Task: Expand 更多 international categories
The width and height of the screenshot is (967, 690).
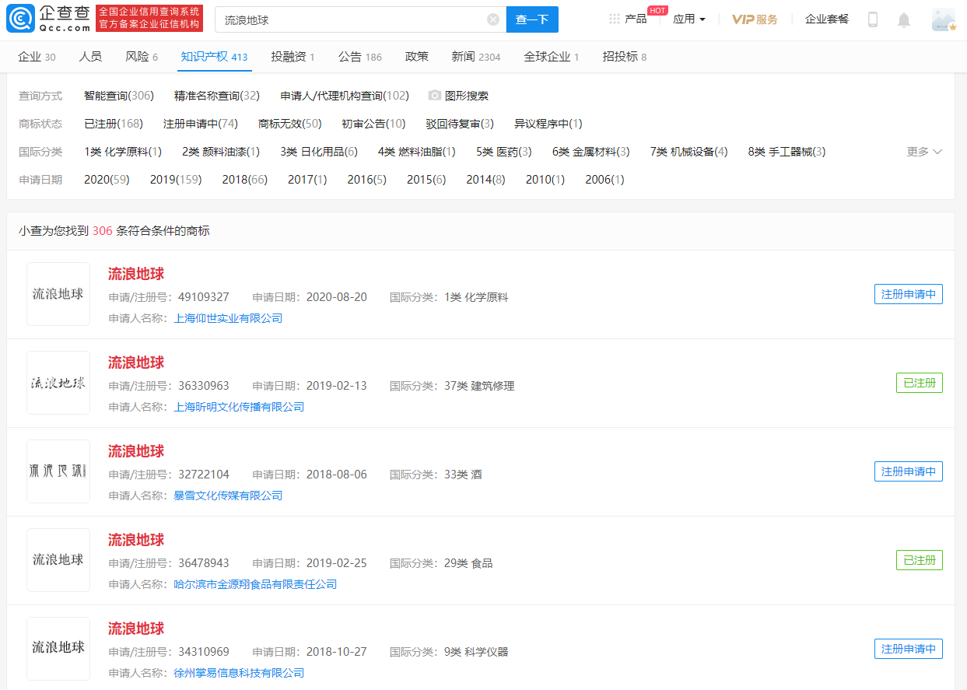Action: [x=924, y=152]
